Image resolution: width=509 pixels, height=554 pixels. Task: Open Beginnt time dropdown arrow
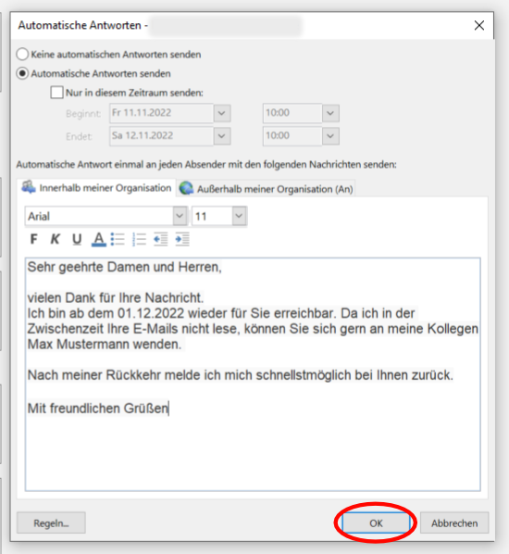click(x=330, y=113)
